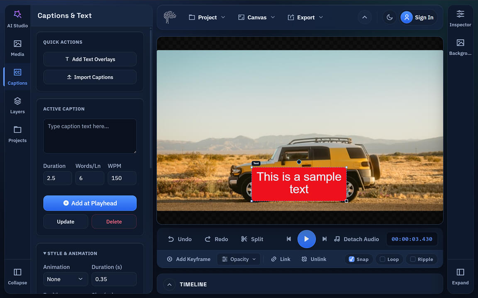Open the Canvas menu
This screenshot has height=298, width=478.
click(x=256, y=17)
